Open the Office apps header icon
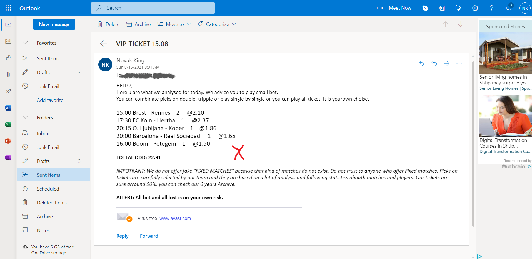 (442, 8)
